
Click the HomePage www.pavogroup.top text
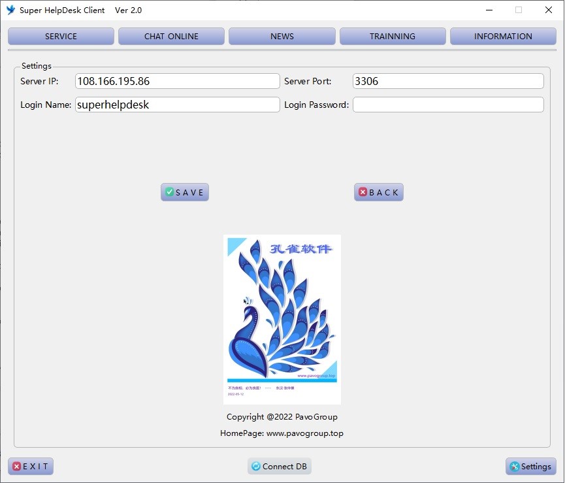click(282, 433)
